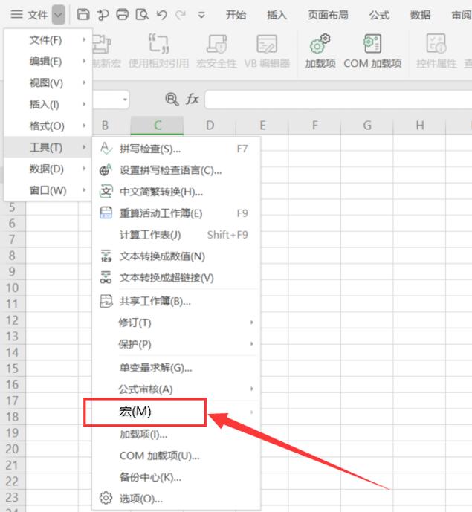Click the COM 加载项 icon

coord(372,43)
